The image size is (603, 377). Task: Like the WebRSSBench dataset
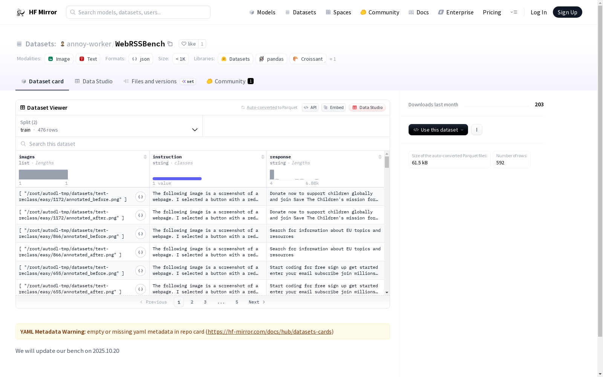(189, 44)
